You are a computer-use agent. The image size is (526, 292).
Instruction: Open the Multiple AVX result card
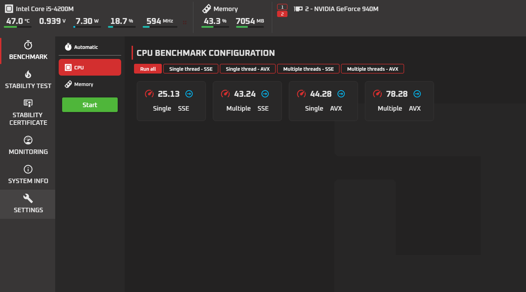(x=399, y=101)
